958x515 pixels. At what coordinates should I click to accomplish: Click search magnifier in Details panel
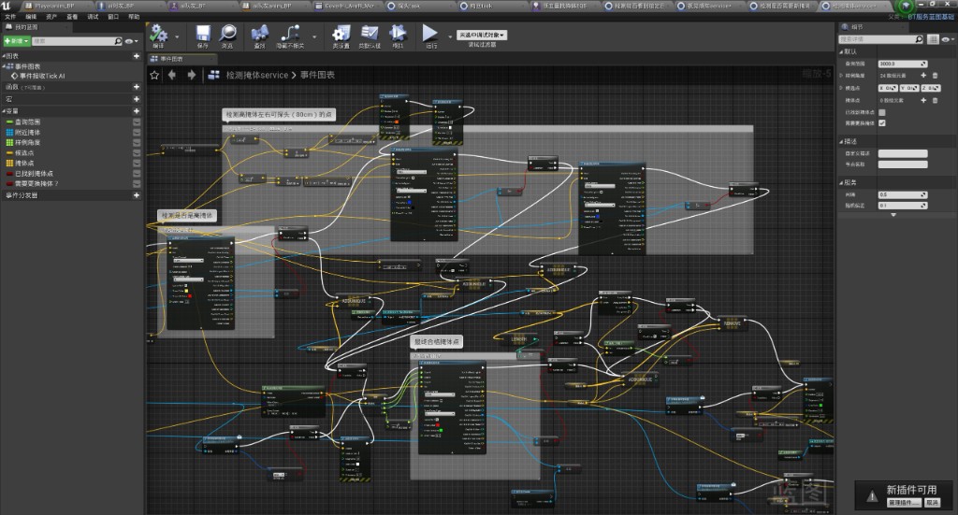(919, 39)
